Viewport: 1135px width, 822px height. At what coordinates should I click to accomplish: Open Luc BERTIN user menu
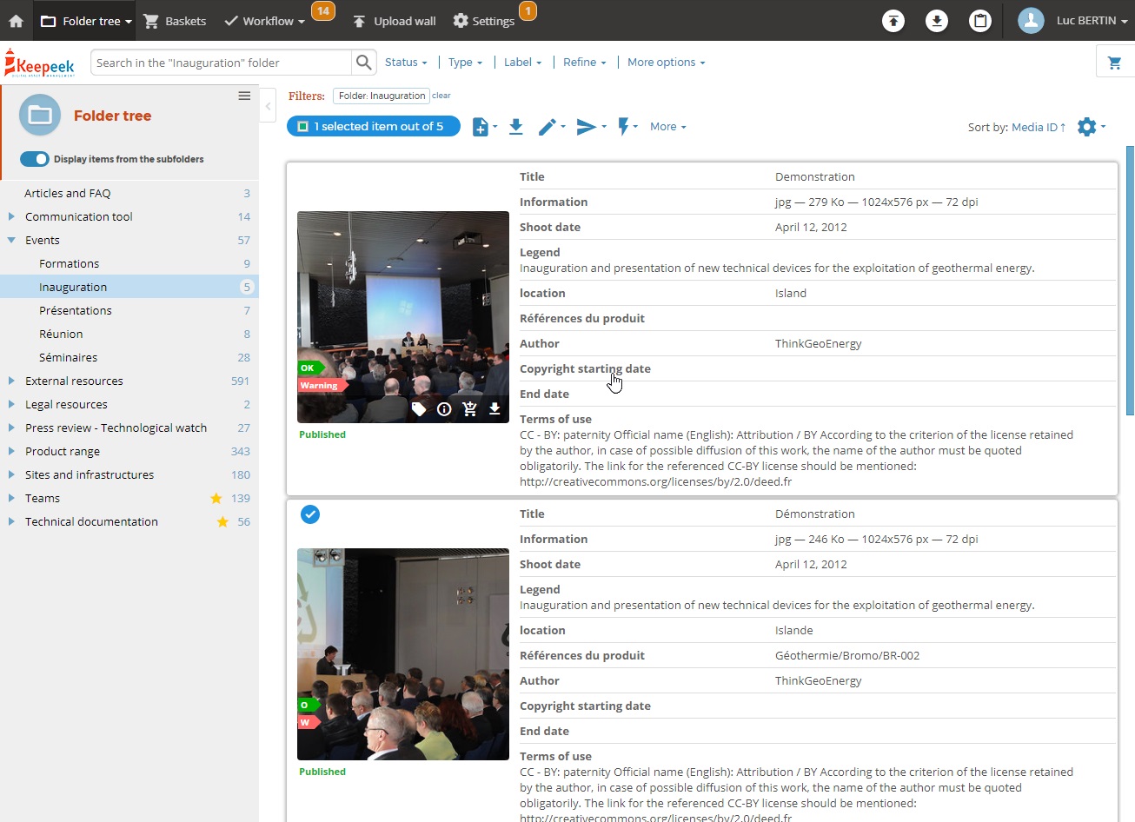[1092, 21]
